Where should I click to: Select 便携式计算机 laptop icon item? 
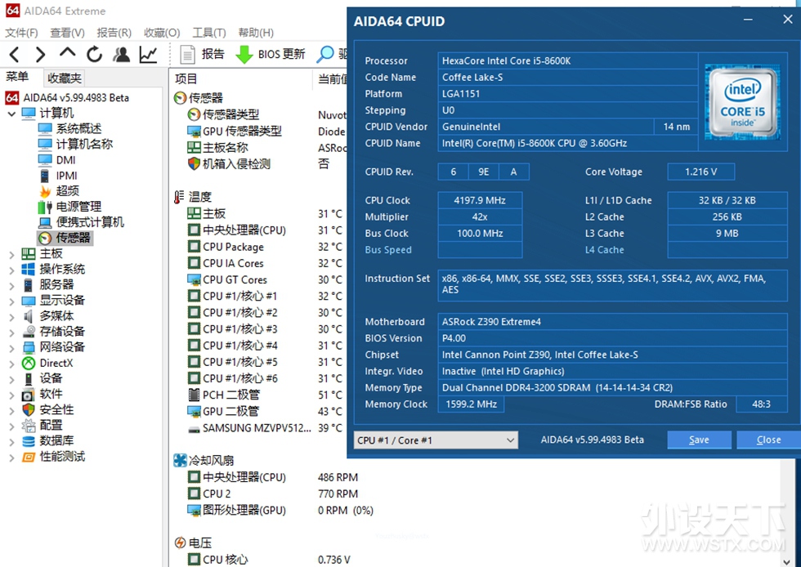[x=45, y=222]
